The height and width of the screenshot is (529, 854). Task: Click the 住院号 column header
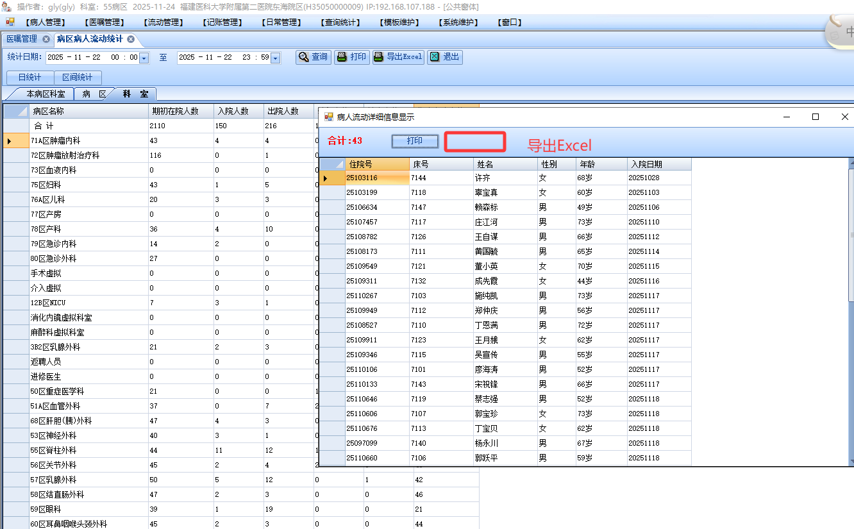click(377, 164)
